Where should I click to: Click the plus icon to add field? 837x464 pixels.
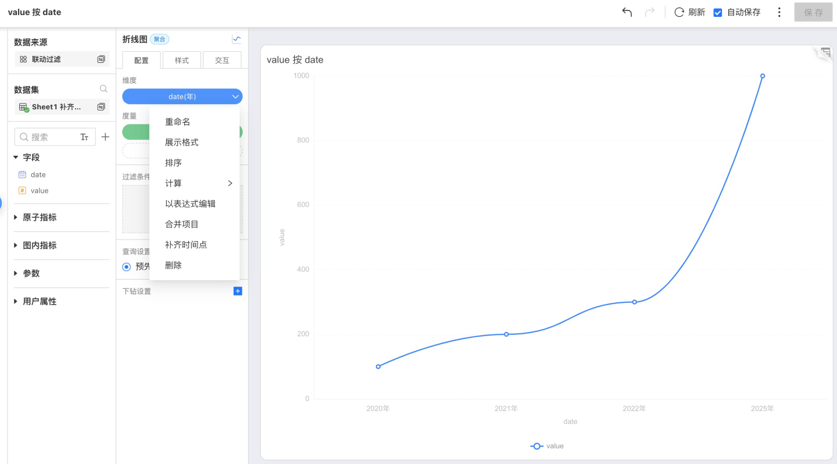(105, 137)
